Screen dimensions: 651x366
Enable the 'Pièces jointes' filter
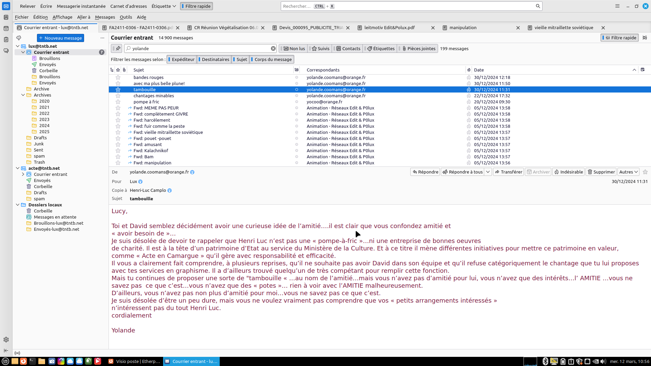(x=419, y=48)
